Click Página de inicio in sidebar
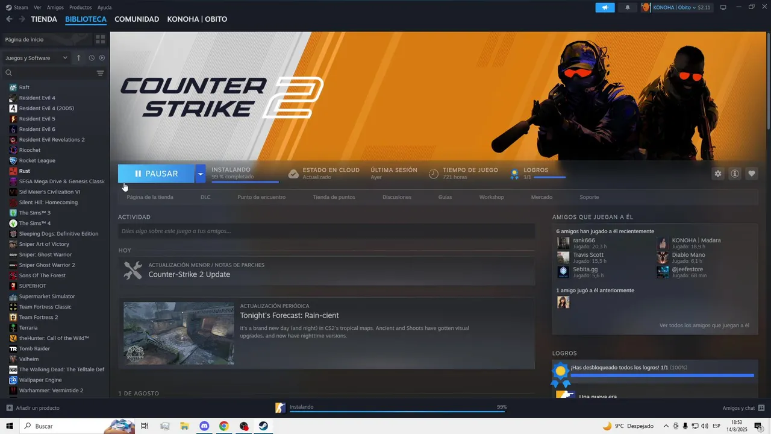The image size is (771, 434). point(47,39)
